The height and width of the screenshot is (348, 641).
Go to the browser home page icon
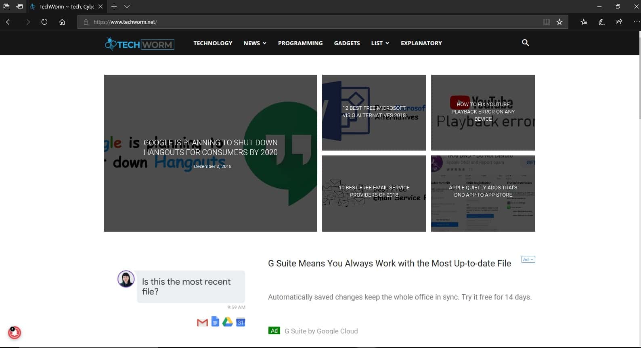(x=62, y=22)
